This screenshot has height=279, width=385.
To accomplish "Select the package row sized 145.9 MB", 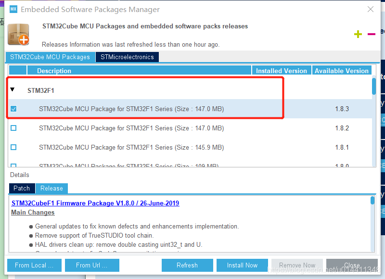I will [190, 147].
